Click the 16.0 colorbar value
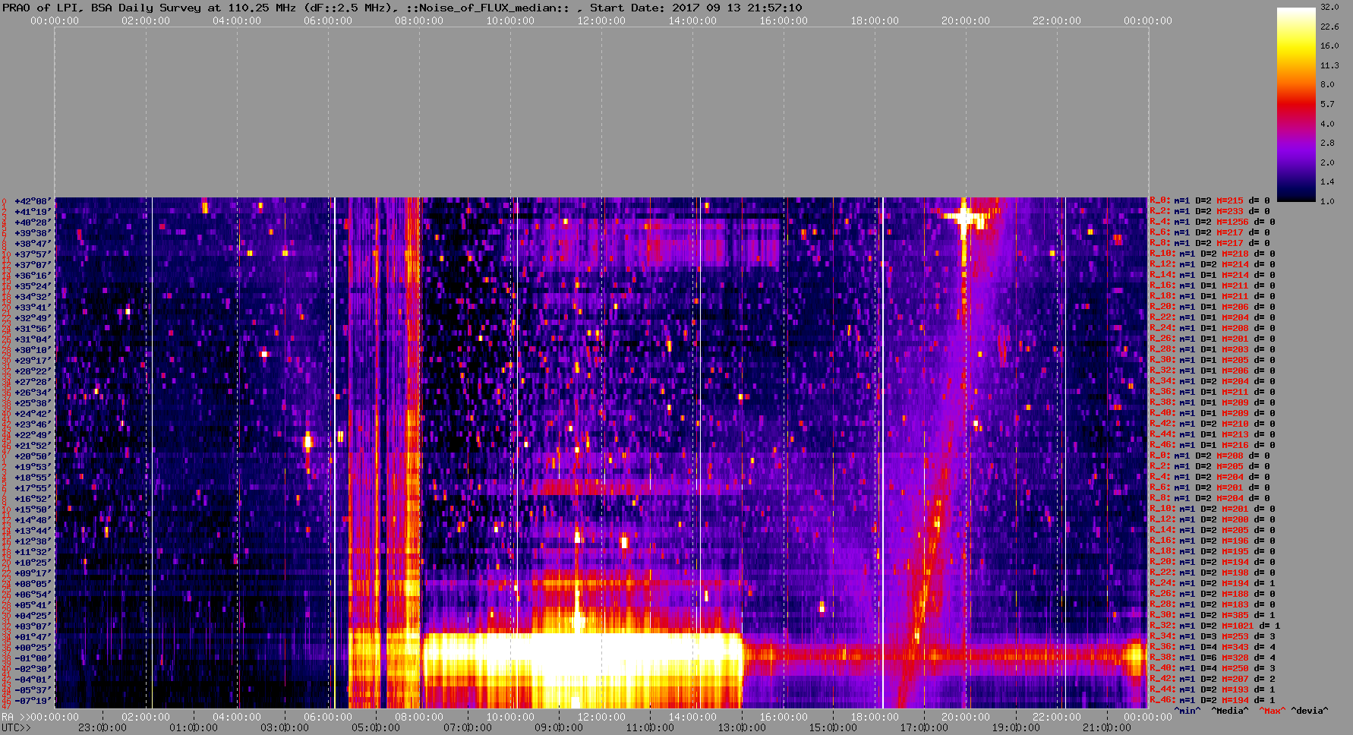The height and width of the screenshot is (735, 1353). coord(1329,46)
